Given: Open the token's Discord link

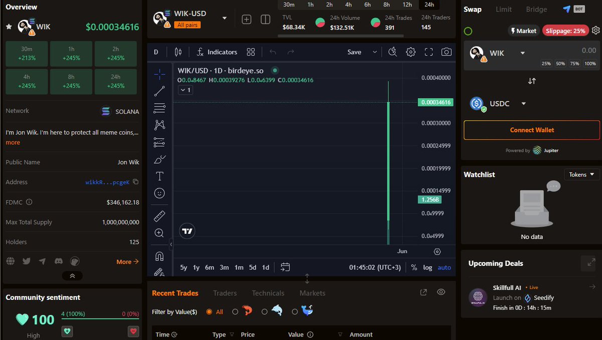Looking at the screenshot, I should point(59,261).
